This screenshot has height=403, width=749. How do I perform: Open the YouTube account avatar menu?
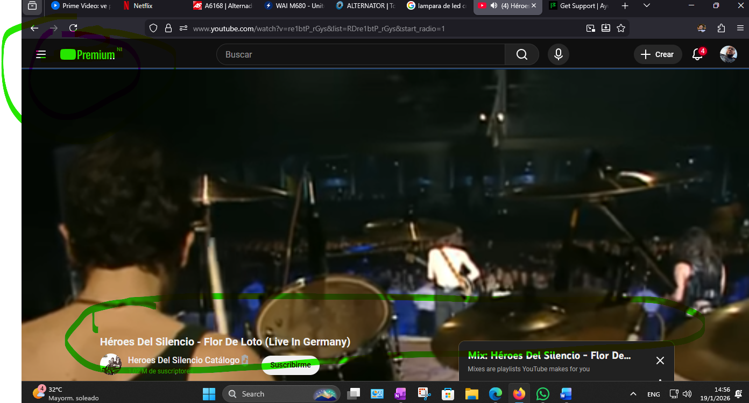pos(729,54)
